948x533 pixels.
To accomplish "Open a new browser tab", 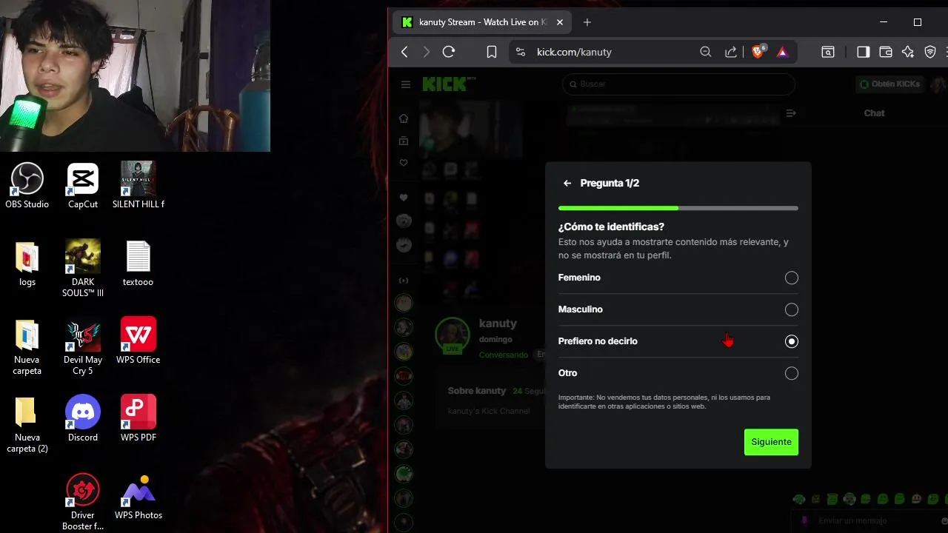I will (x=587, y=22).
